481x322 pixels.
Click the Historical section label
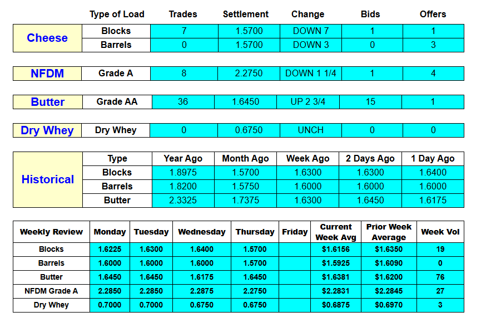click(x=48, y=179)
